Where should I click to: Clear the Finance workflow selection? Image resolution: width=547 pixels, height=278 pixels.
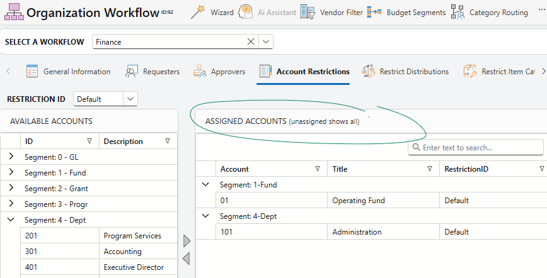(x=250, y=42)
